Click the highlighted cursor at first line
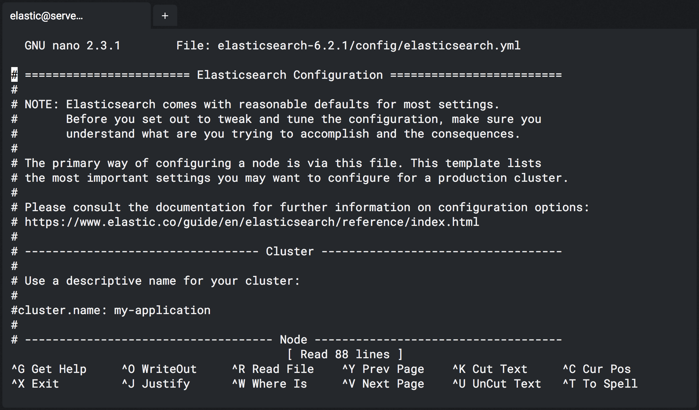The width and height of the screenshot is (699, 410). pyautogui.click(x=14, y=75)
